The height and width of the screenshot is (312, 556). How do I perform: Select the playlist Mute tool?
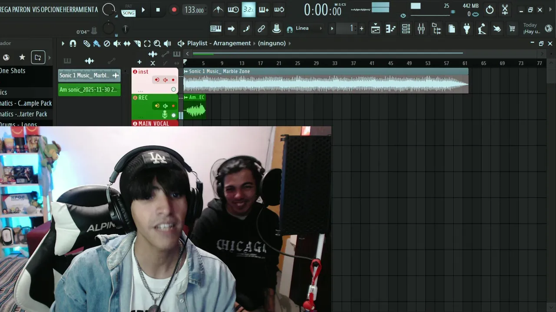(117, 43)
